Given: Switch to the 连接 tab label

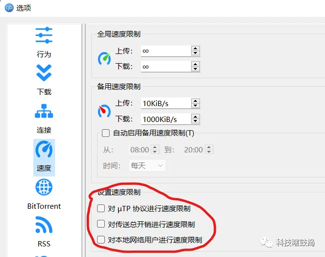Looking at the screenshot, I should point(44,130).
